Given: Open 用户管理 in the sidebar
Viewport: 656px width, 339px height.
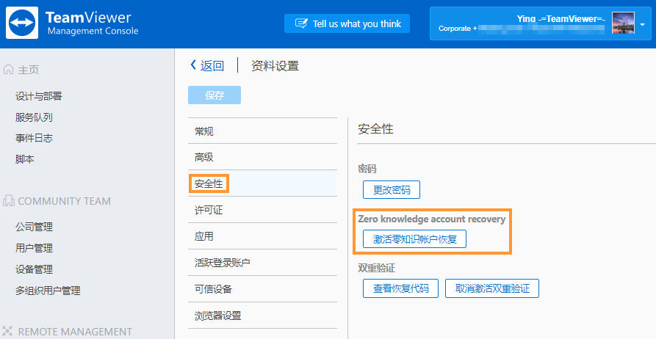Looking at the screenshot, I should pos(34,248).
